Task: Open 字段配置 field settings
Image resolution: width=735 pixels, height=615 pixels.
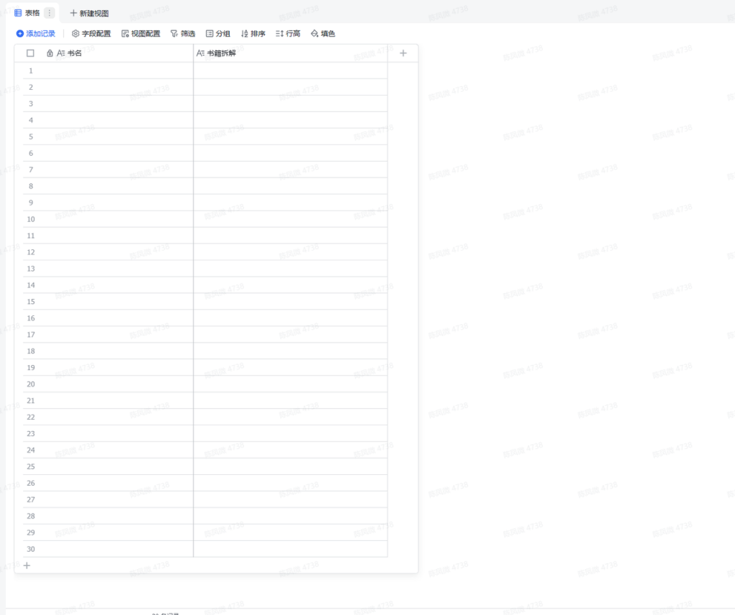Action: (91, 34)
